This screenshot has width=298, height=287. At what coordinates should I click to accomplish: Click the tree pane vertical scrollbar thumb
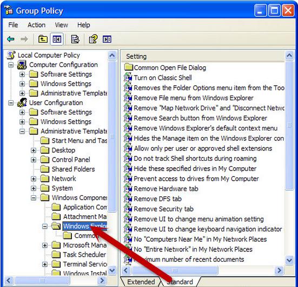pos(112,136)
